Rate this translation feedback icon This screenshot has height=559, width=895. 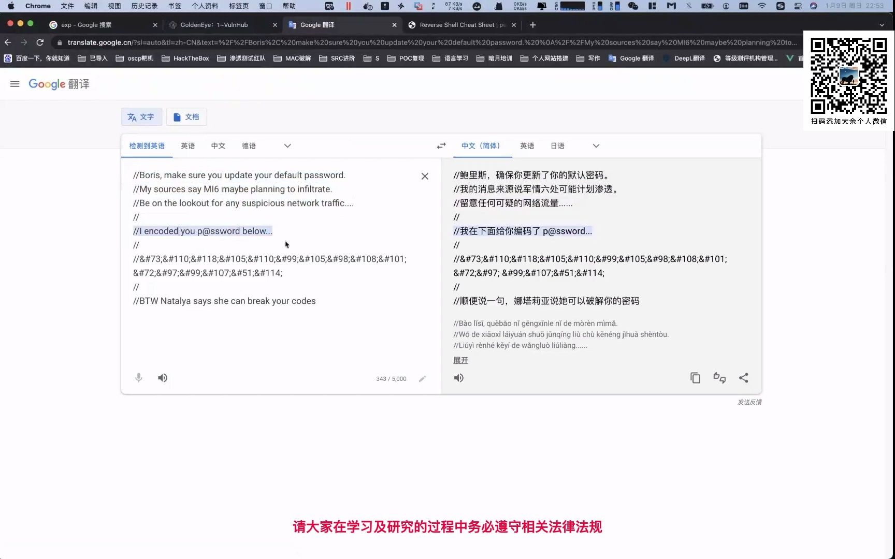[x=719, y=378]
